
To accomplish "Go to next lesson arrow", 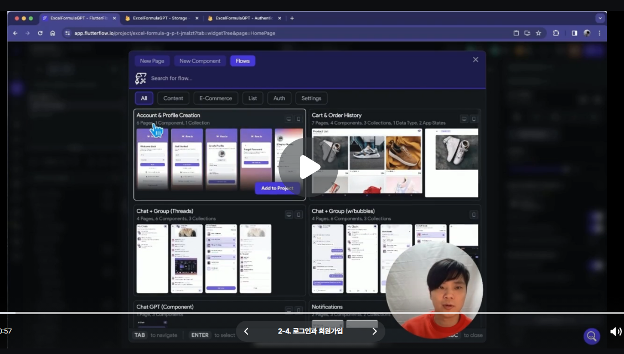I will pos(374,331).
